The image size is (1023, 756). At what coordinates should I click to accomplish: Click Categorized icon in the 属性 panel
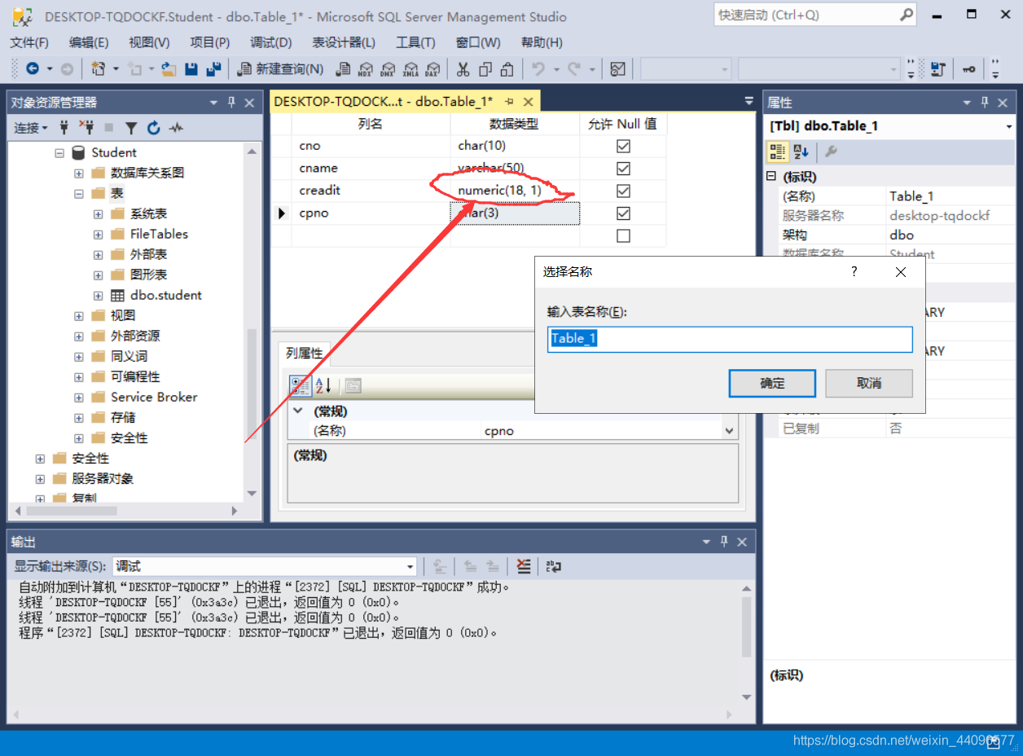coord(777,152)
